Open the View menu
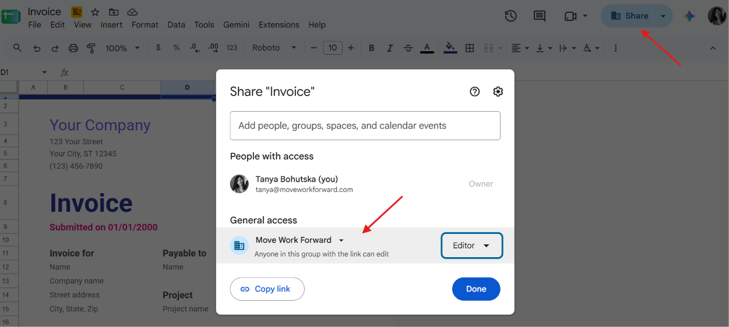The height and width of the screenshot is (327, 729). click(82, 24)
